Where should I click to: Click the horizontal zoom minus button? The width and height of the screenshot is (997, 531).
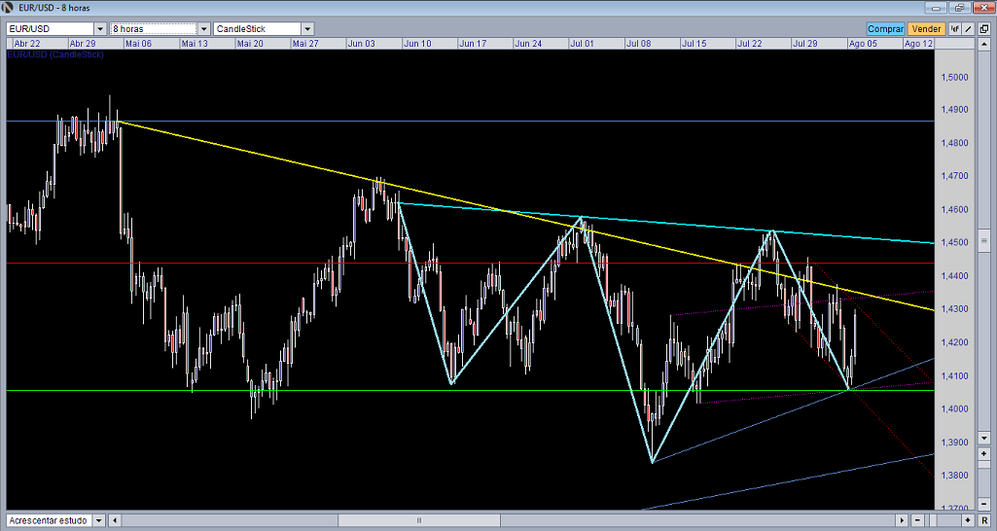pos(917,520)
